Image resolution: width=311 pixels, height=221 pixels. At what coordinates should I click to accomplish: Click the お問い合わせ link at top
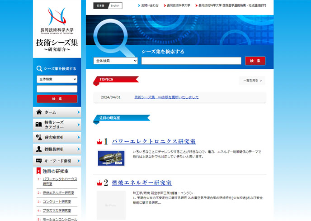[148, 5]
